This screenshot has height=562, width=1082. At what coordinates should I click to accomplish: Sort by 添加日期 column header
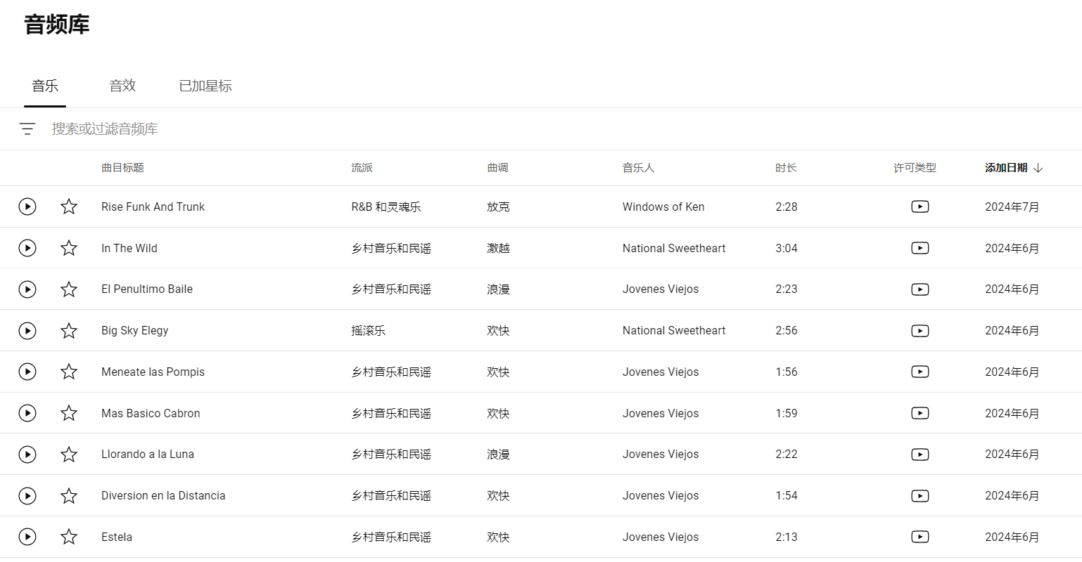coord(1006,168)
